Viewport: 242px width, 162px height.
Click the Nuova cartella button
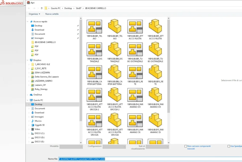pyautogui.click(x=52, y=14)
